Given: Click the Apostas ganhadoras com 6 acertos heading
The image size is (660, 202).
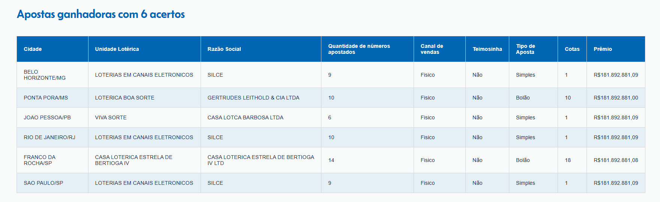Looking at the screenshot, I should pyautogui.click(x=101, y=14).
